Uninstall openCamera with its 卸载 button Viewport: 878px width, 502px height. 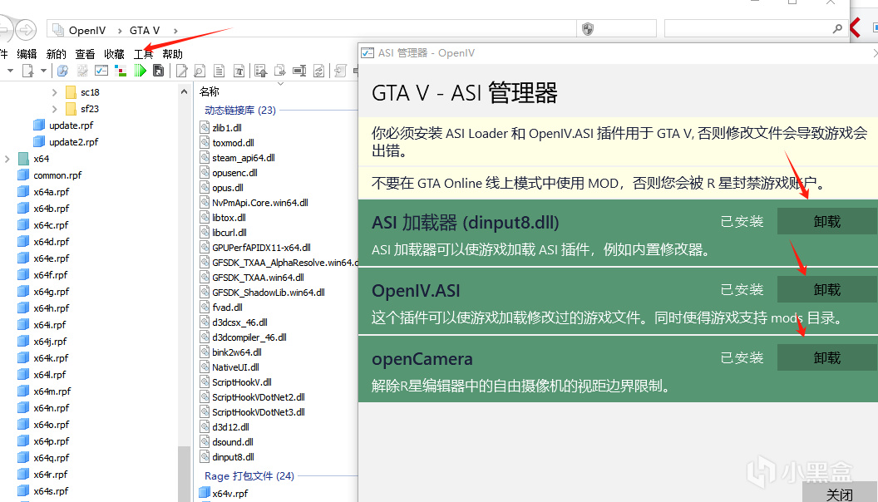coord(827,357)
